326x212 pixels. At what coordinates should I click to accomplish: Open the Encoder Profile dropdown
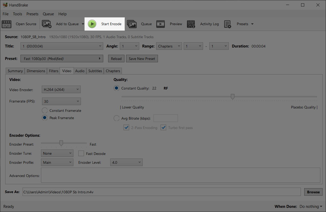click(x=57, y=162)
